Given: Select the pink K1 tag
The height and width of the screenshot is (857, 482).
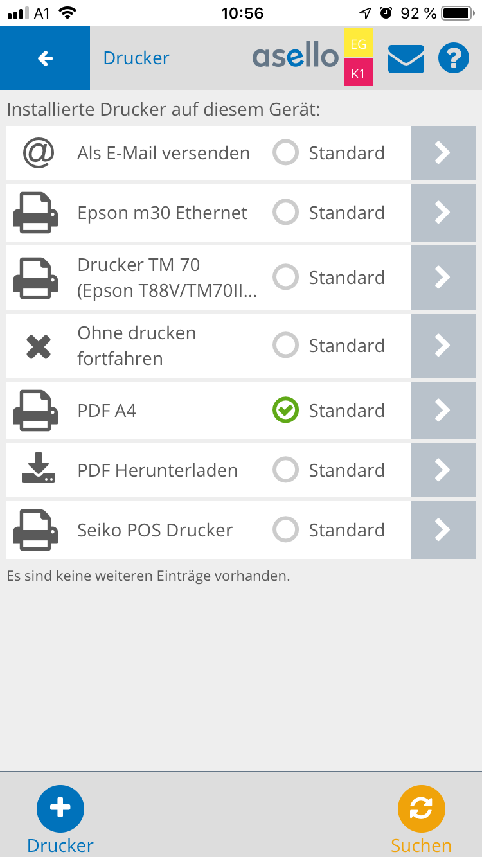Looking at the screenshot, I should point(359,73).
